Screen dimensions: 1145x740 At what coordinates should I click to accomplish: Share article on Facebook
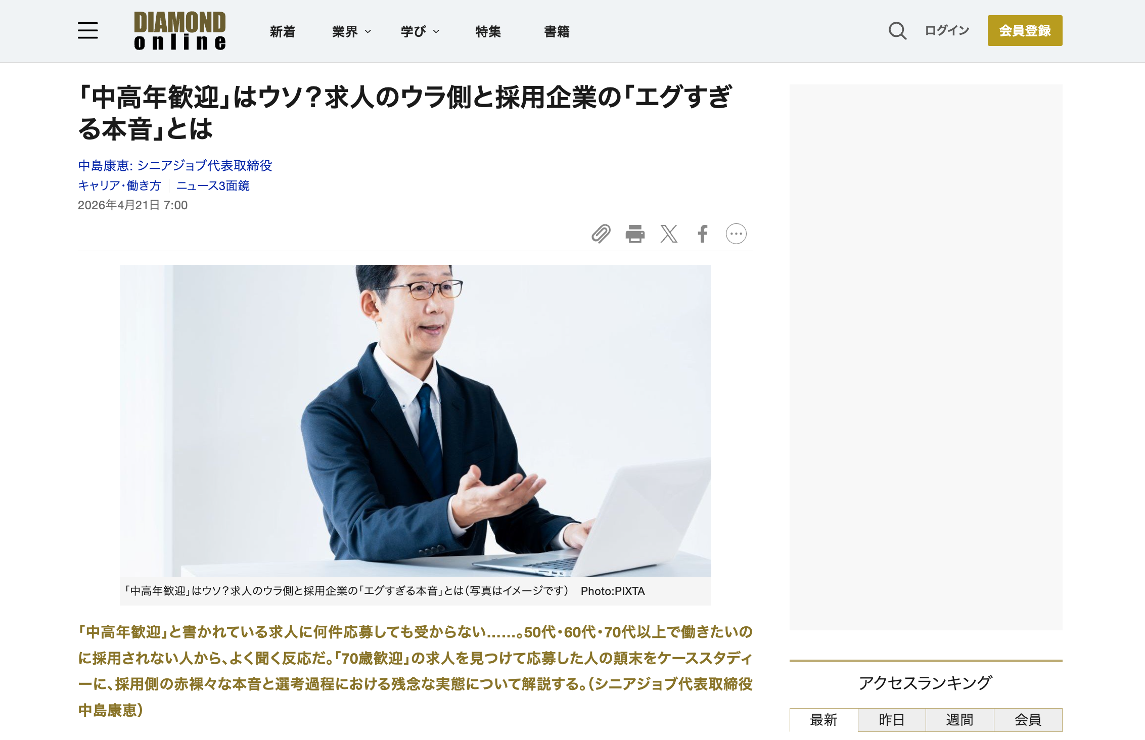(x=703, y=234)
